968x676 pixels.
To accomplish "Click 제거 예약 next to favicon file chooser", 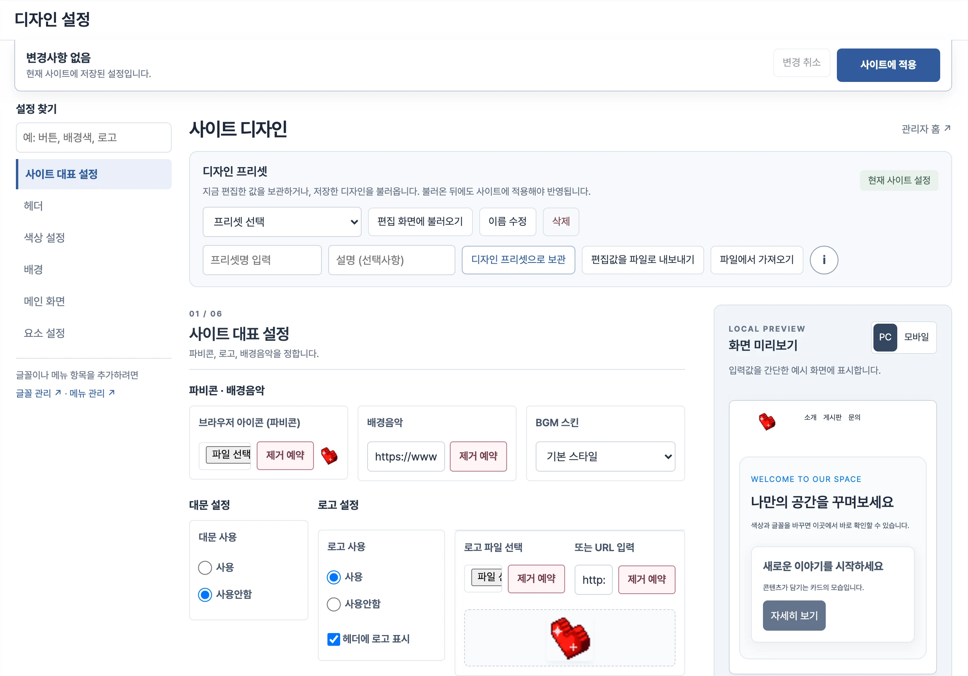I will coord(285,456).
